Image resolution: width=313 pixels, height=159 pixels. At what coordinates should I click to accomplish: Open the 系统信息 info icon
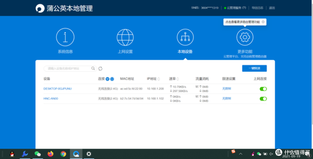[x=65, y=37]
